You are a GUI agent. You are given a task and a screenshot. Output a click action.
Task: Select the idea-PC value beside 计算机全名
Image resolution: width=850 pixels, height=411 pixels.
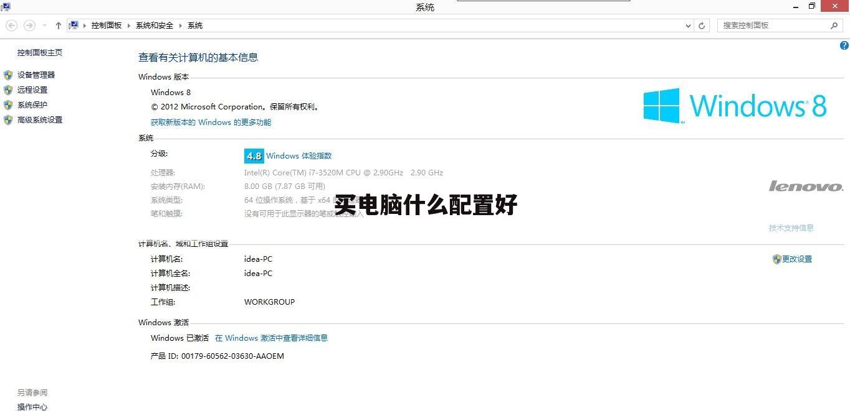coord(258,274)
